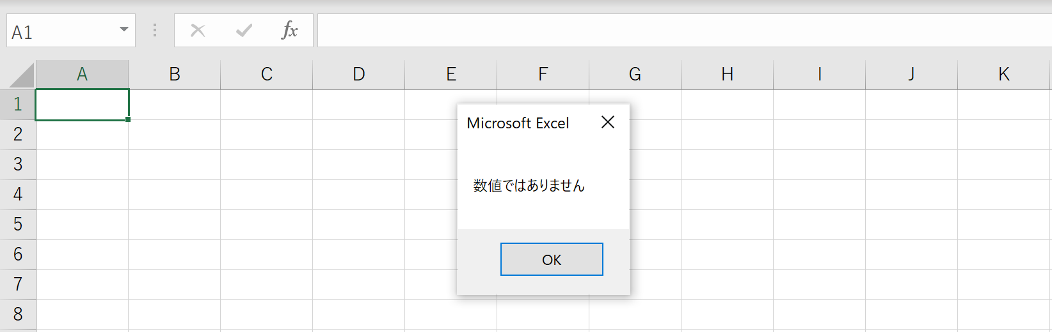Click the active cell A1
1052x332 pixels.
(83, 105)
